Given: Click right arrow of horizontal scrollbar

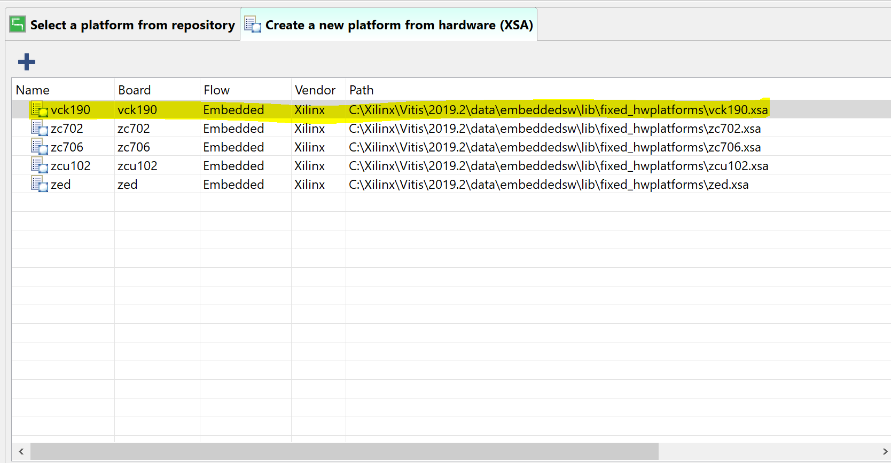Looking at the screenshot, I should [885, 451].
